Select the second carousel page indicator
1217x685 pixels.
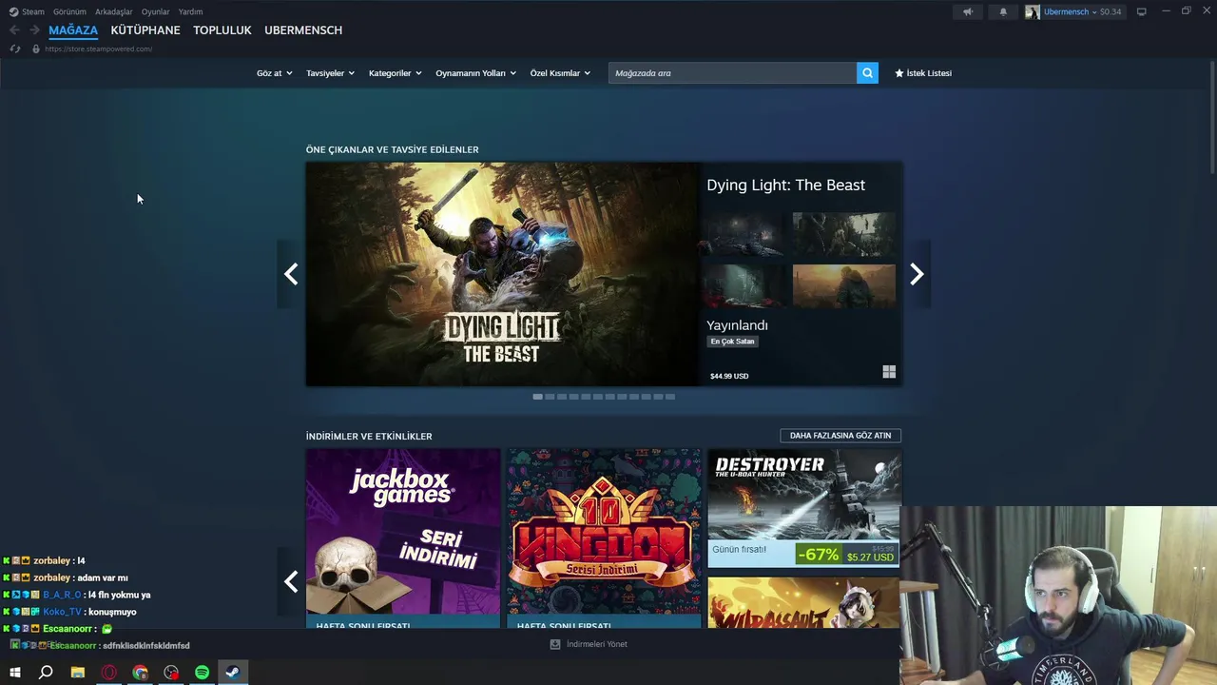(550, 397)
